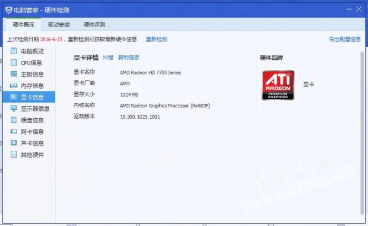The width and height of the screenshot is (368, 226).
Task: Click text AMD Radeon HD 7700 Series
Action: 151,72
